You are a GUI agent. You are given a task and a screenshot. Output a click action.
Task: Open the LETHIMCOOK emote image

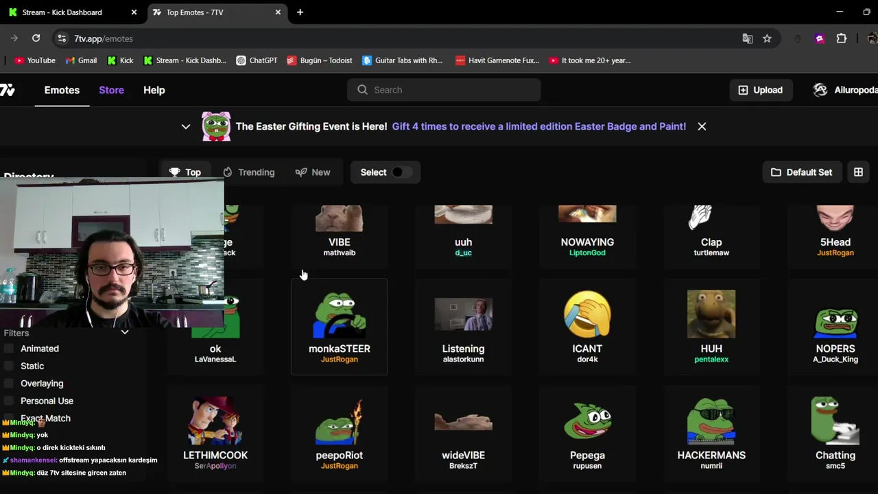click(x=215, y=421)
